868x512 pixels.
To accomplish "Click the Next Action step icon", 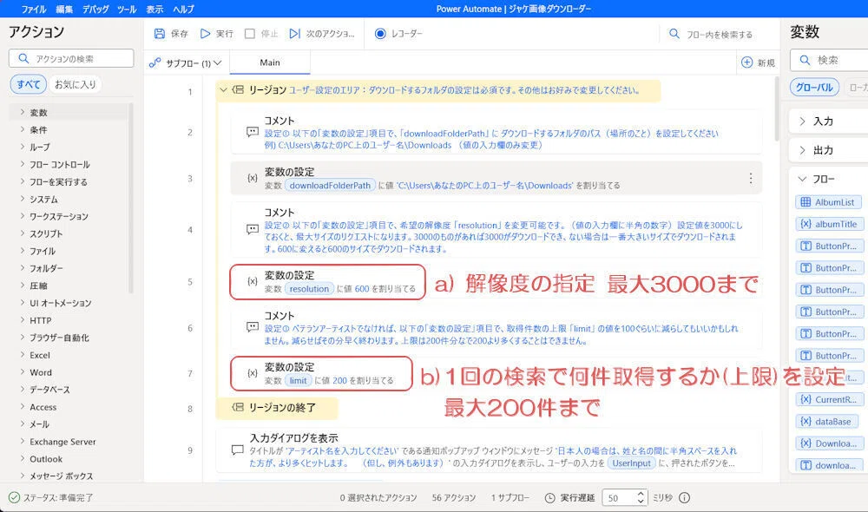I will click(x=295, y=34).
